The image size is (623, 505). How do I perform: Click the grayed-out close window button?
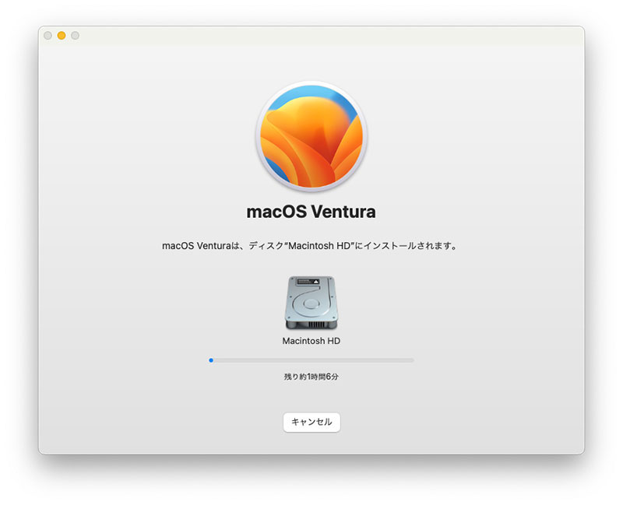pyautogui.click(x=48, y=36)
